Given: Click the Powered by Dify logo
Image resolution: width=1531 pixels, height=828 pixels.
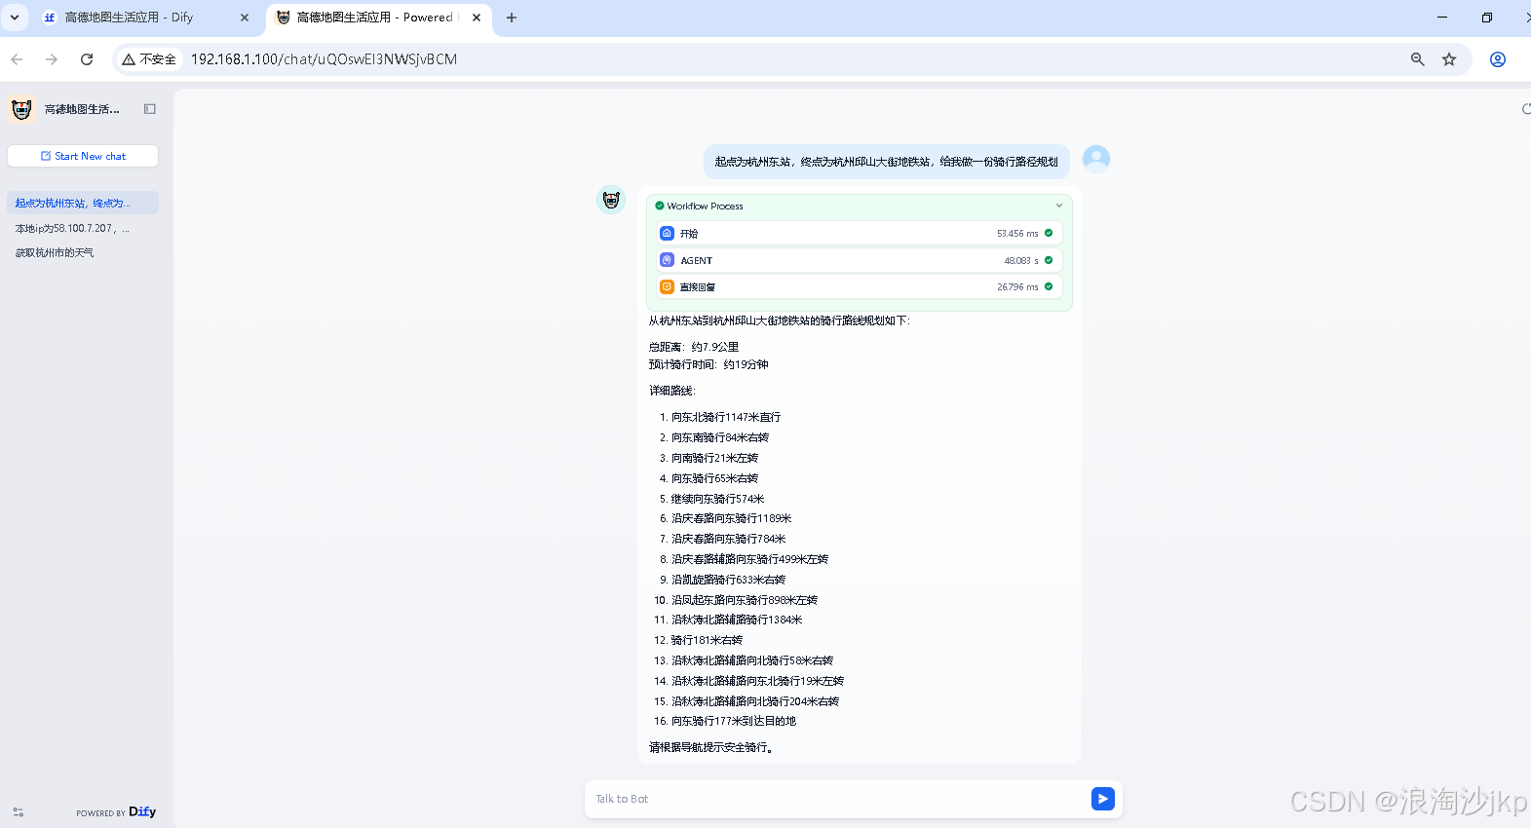Looking at the screenshot, I should point(116,811).
